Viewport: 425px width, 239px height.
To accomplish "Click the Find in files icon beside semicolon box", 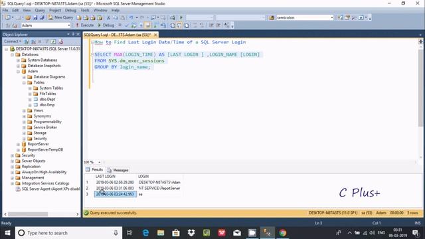I will 272,18.
